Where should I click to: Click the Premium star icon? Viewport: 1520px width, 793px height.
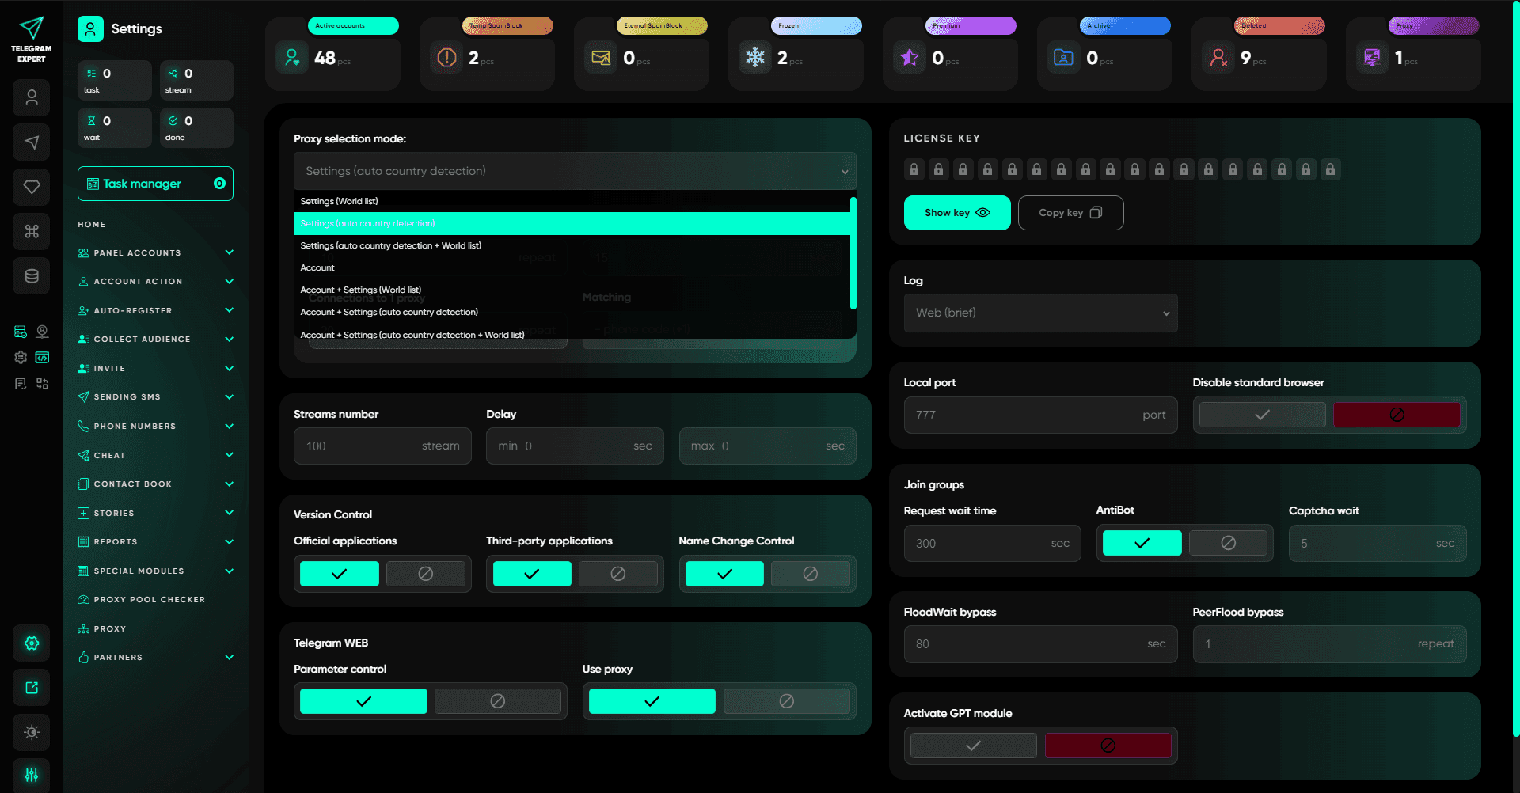(x=910, y=58)
